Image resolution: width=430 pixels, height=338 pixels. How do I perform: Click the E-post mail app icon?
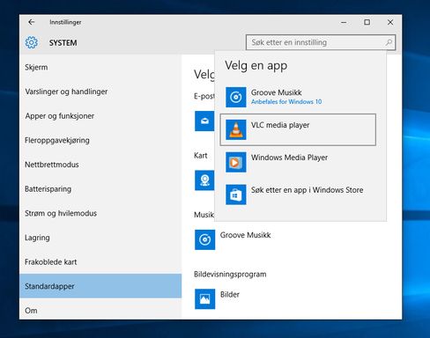point(204,121)
